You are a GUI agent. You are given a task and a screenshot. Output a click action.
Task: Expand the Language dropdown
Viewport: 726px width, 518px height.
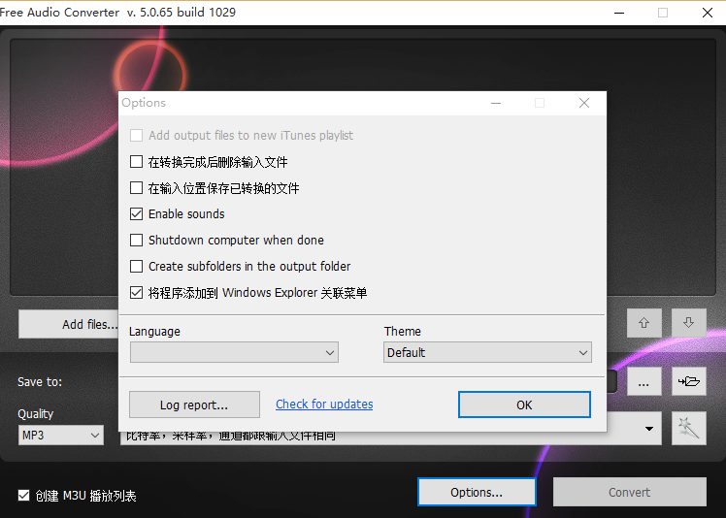[x=233, y=353]
